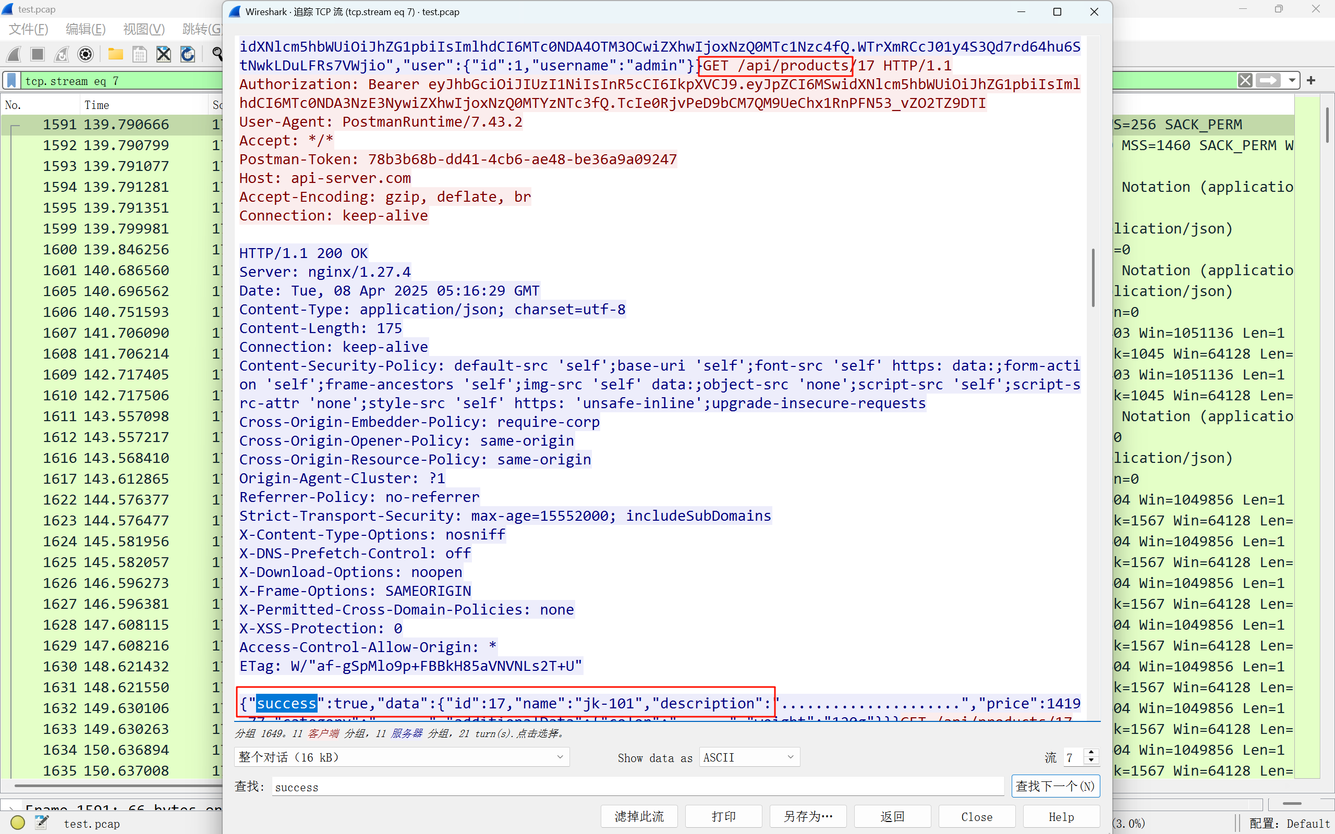This screenshot has width=1335, height=834.
Task: Click the 查找下一个(N) button
Action: pos(1055,786)
